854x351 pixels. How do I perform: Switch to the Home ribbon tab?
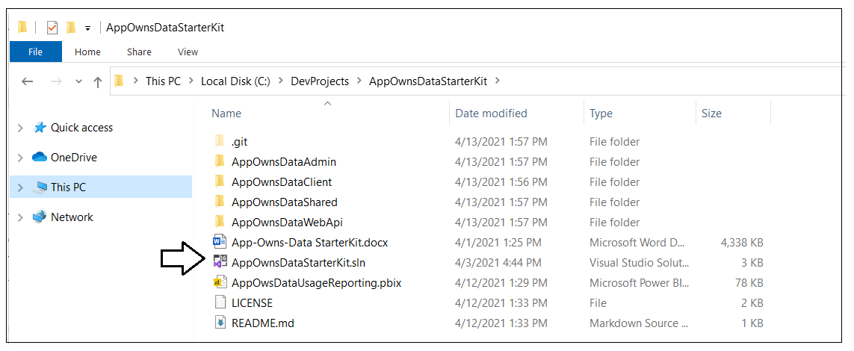tap(87, 52)
